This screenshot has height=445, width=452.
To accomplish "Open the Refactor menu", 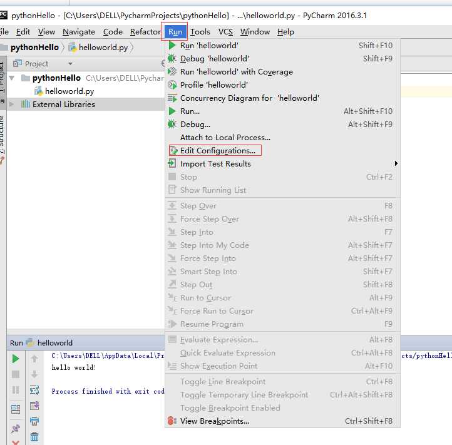I will [146, 32].
